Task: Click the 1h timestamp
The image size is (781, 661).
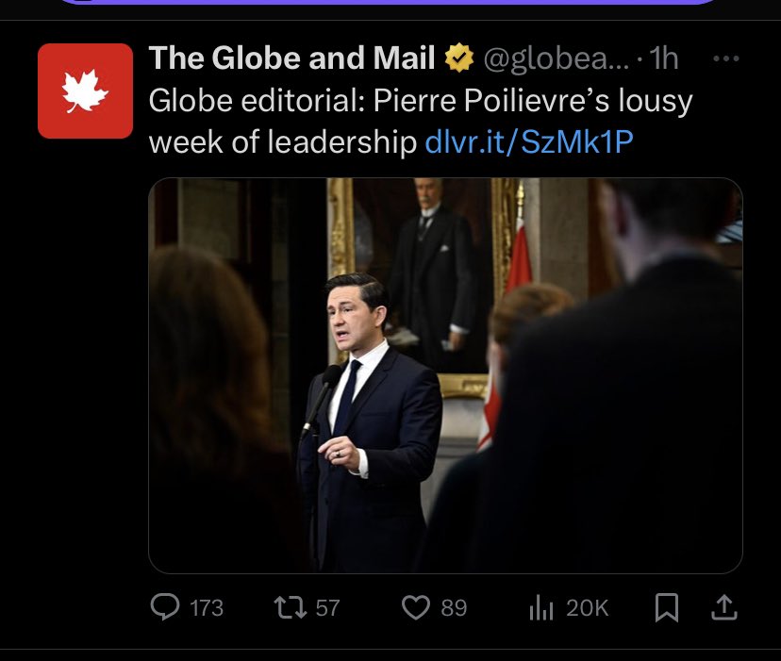Action: [x=664, y=58]
